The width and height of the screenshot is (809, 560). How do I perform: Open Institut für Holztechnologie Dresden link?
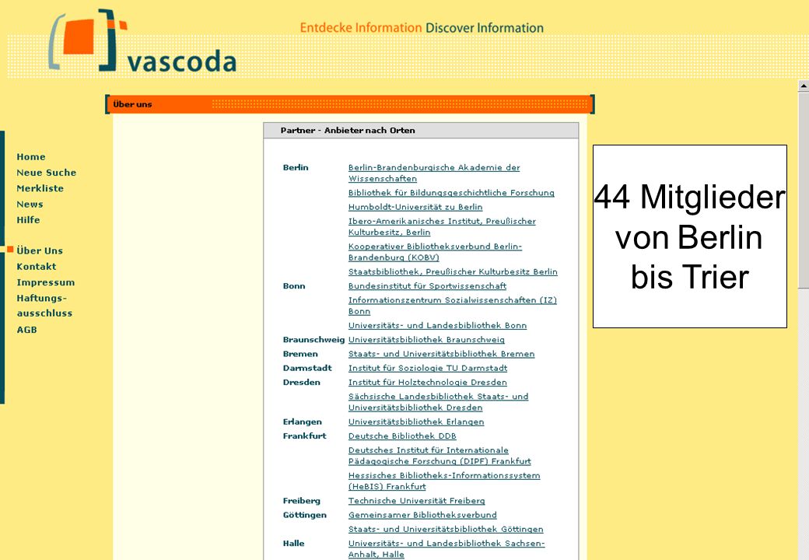(x=427, y=382)
